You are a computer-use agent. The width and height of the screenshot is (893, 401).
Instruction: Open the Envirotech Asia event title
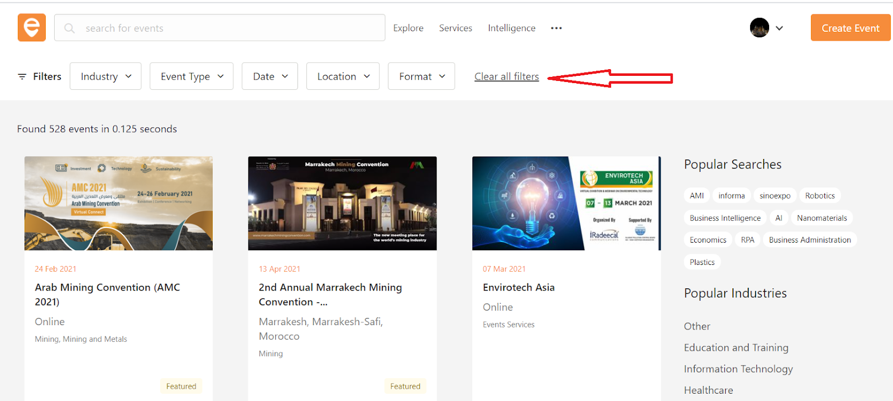coord(518,287)
